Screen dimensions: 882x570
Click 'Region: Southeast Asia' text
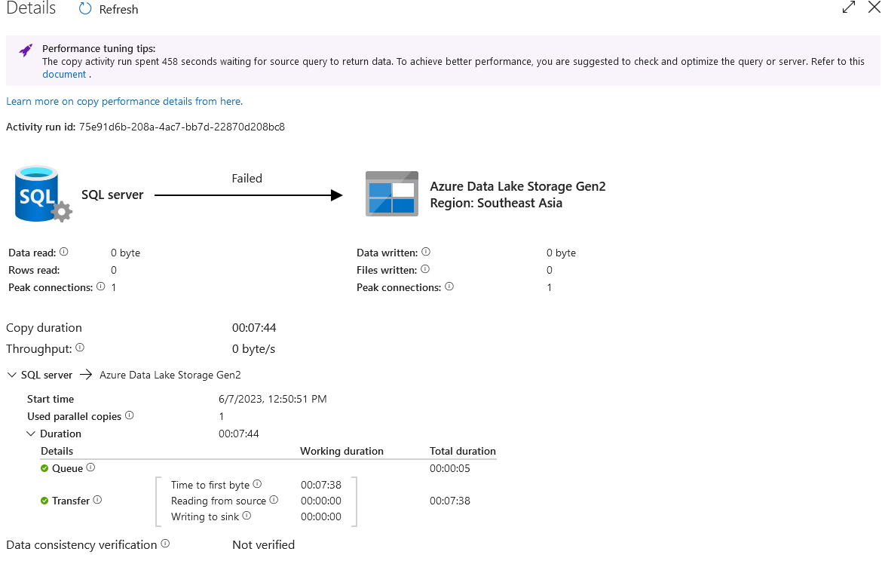tap(496, 203)
